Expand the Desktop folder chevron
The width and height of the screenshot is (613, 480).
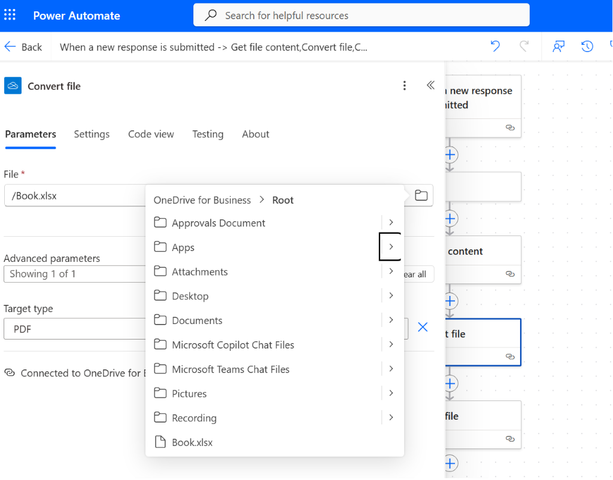coord(391,295)
